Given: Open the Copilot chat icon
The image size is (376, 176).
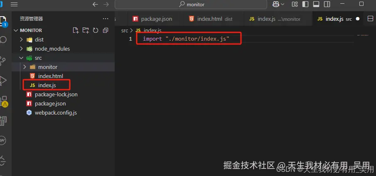Looking at the screenshot, I should (276, 4).
